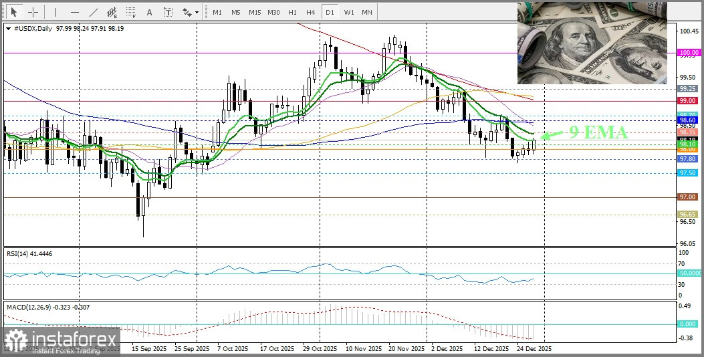This screenshot has height=357, width=704.
Task: Select the MN monthly timeframe
Action: coord(367,12)
